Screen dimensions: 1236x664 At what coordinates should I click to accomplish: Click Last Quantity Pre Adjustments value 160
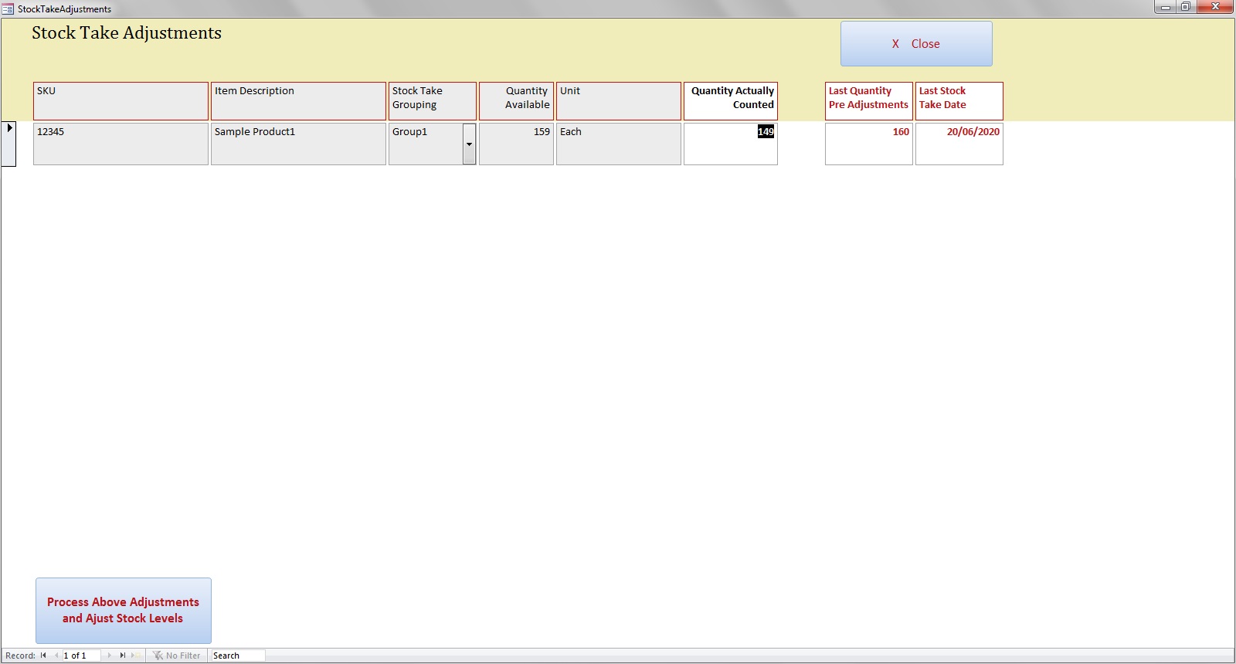(868, 144)
